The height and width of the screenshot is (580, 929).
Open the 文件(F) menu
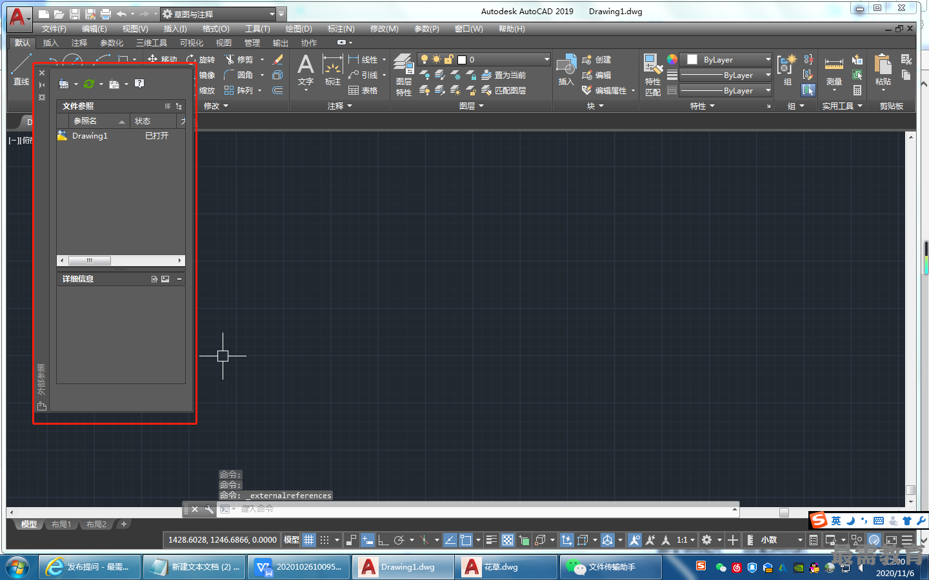pyautogui.click(x=54, y=29)
